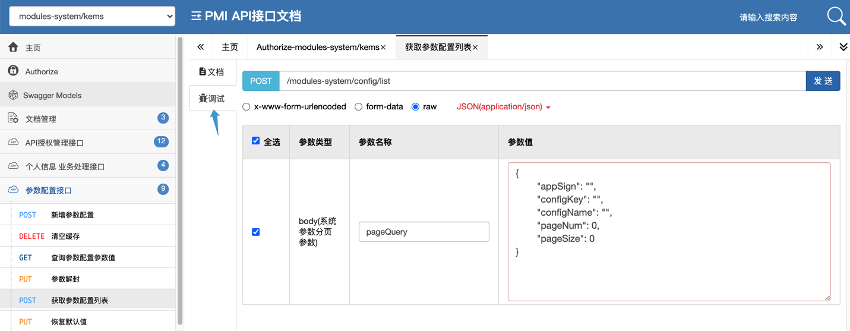Select x-www-form-urlencoded radio option
This screenshot has height=331, width=850.
click(x=247, y=107)
